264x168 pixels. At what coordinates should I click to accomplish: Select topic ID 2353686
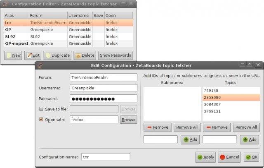[231, 97]
